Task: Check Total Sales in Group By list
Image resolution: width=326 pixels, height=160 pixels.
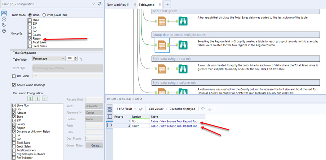Action: click(30, 42)
